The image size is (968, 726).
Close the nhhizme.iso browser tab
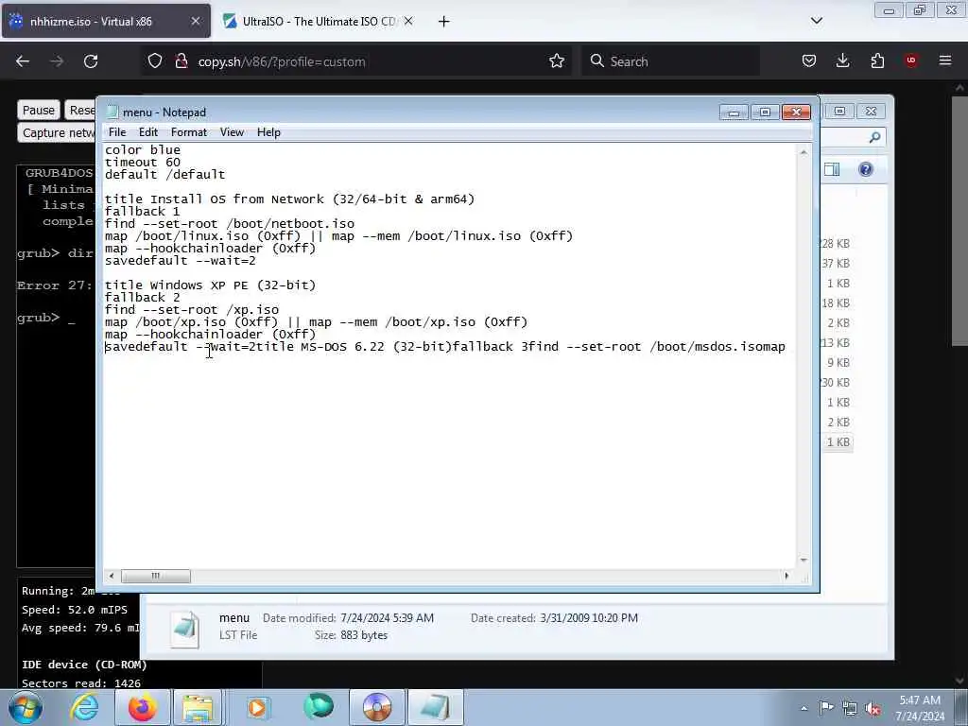195,22
